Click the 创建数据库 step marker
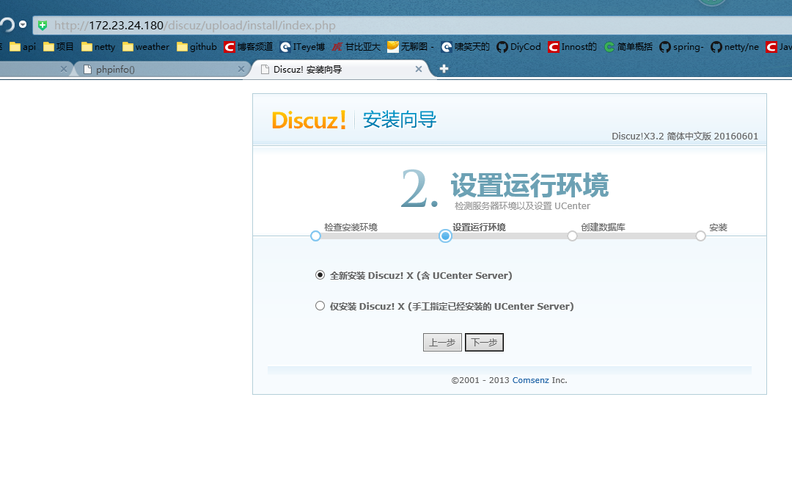Screen dimensions: 792x499 pyautogui.click(x=572, y=236)
